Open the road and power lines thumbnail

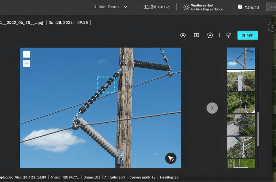[241, 125]
